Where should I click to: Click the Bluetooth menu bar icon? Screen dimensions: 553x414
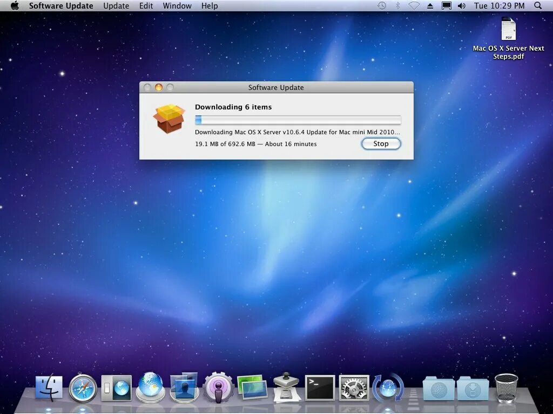tap(398, 5)
